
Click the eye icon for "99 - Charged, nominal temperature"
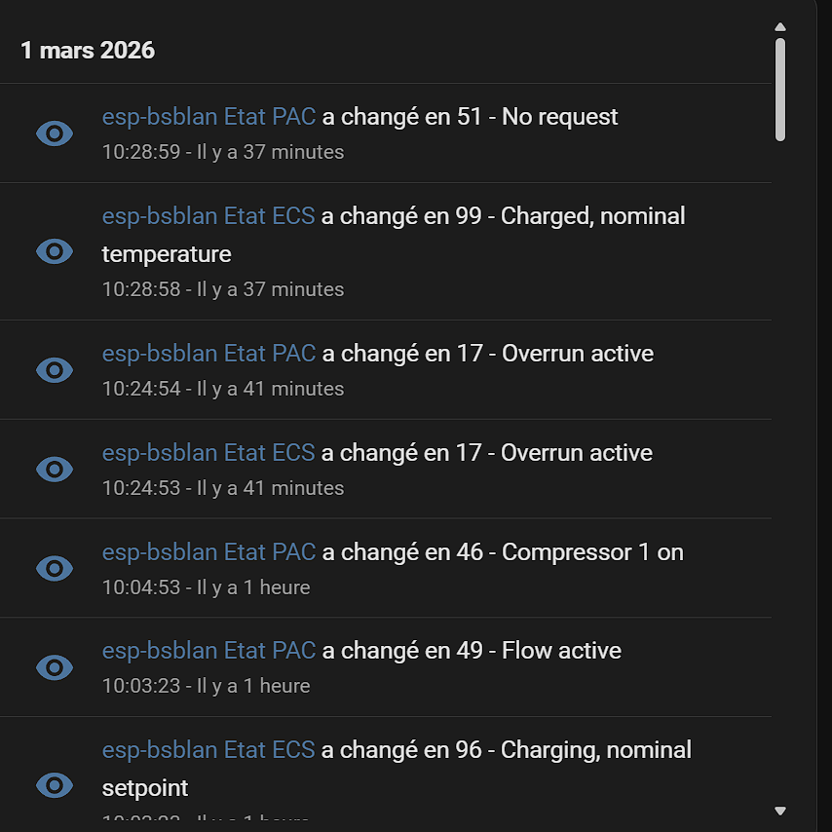click(55, 251)
